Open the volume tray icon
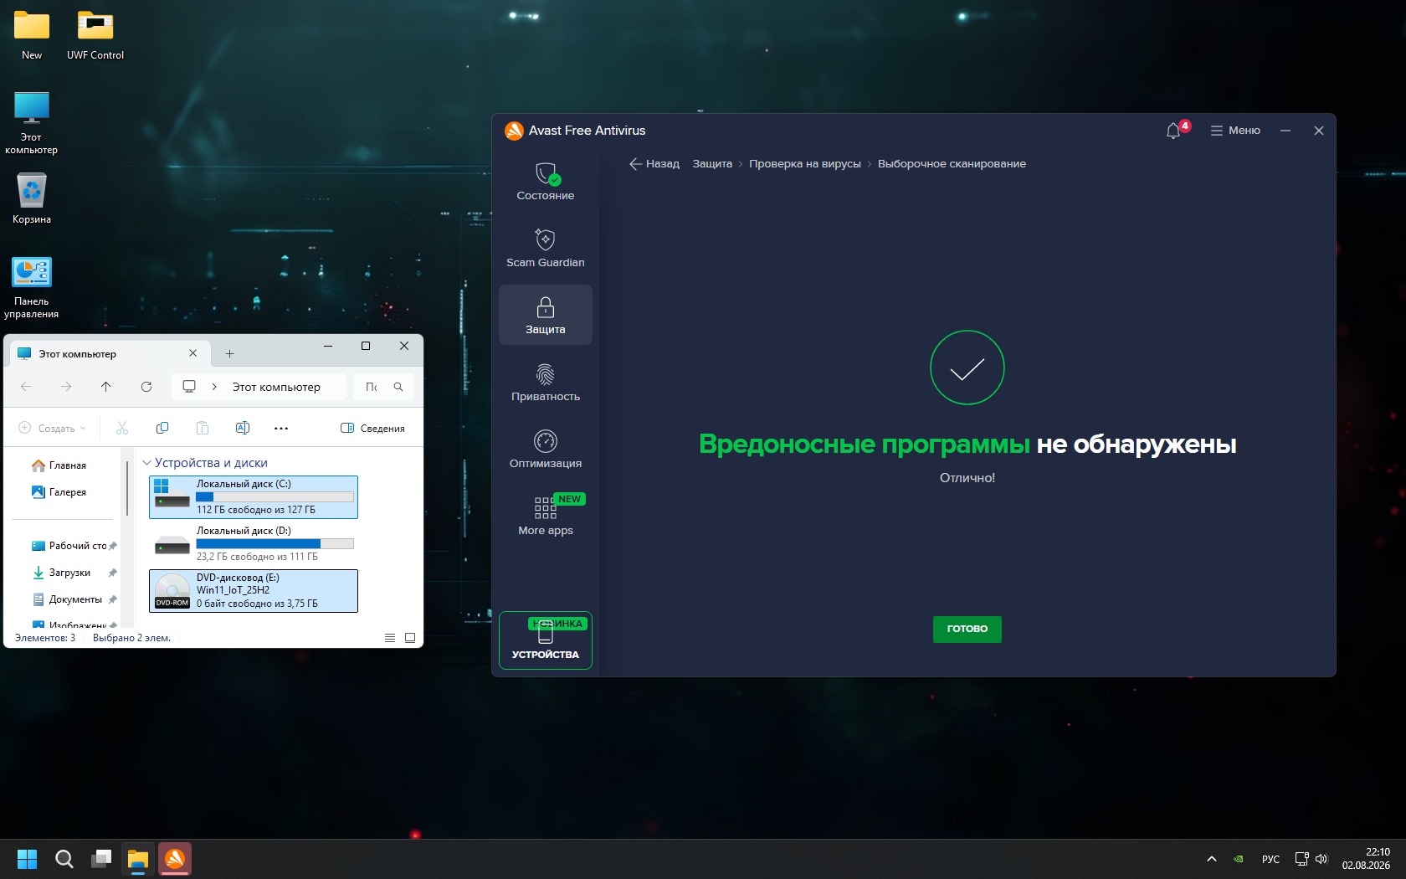The image size is (1406, 879). click(x=1321, y=859)
